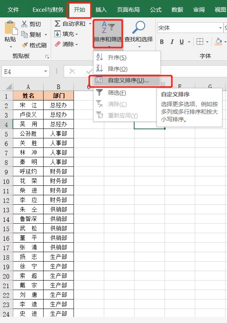Switch to the 插入 Insert tab
Screen dimensions: 227x323
[101, 10]
